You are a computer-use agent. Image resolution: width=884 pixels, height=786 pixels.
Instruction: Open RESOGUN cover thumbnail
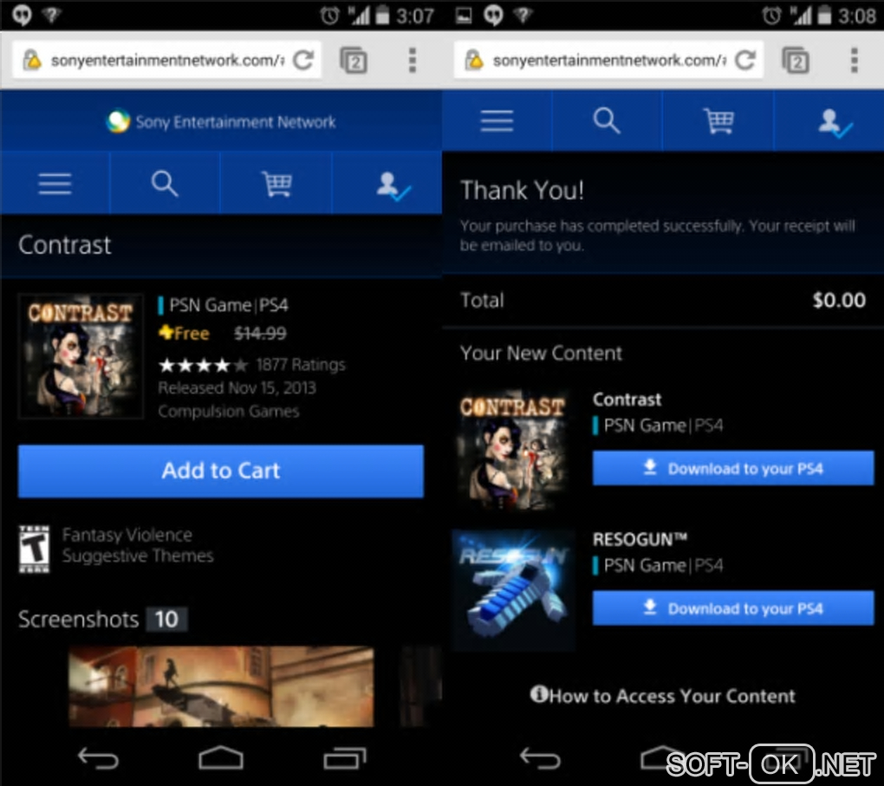[x=513, y=590]
